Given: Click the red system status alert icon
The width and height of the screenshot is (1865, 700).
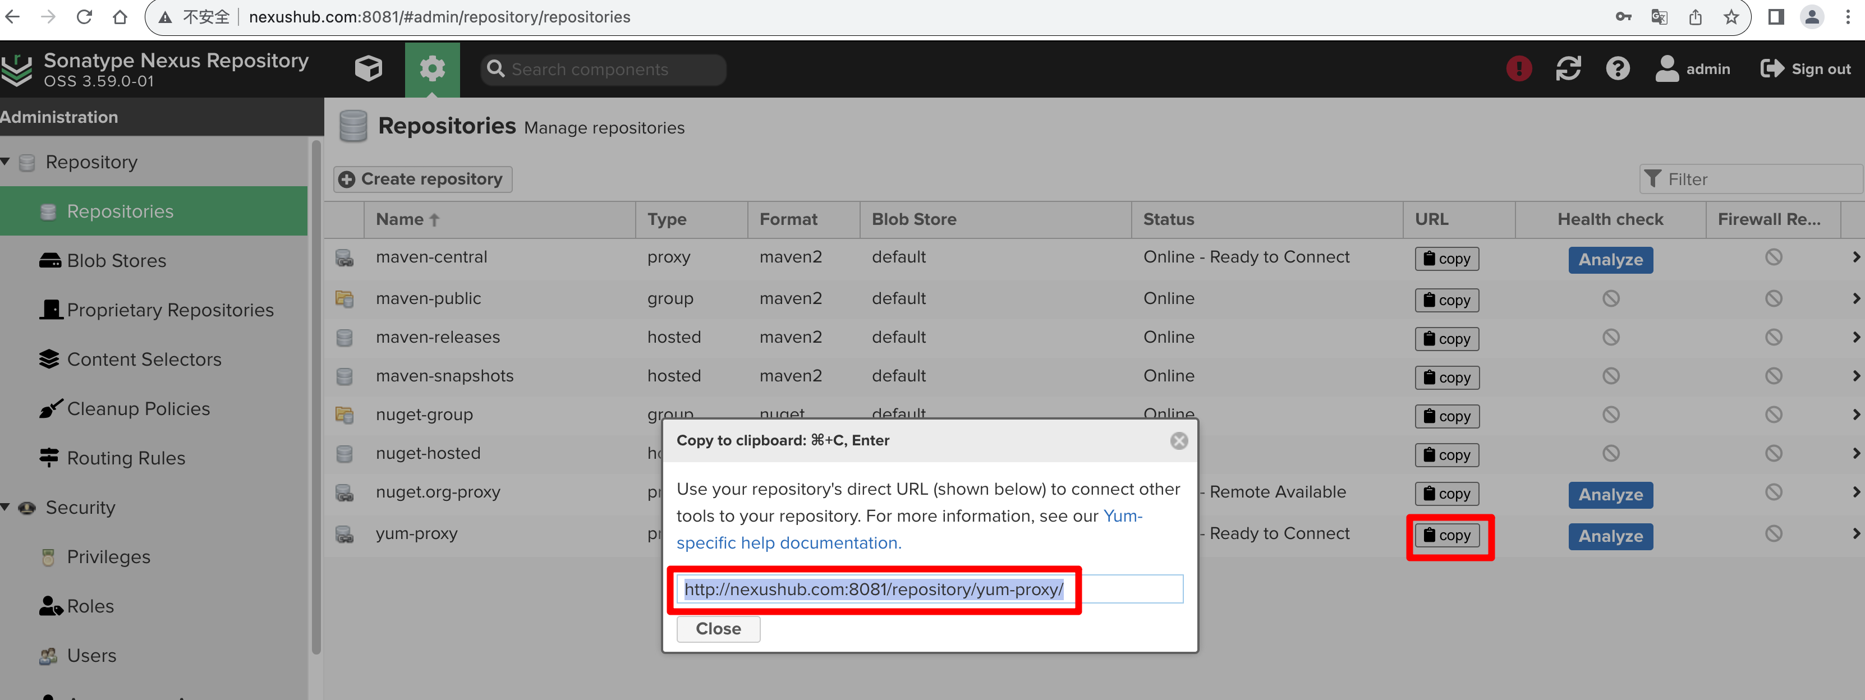Looking at the screenshot, I should (x=1518, y=70).
